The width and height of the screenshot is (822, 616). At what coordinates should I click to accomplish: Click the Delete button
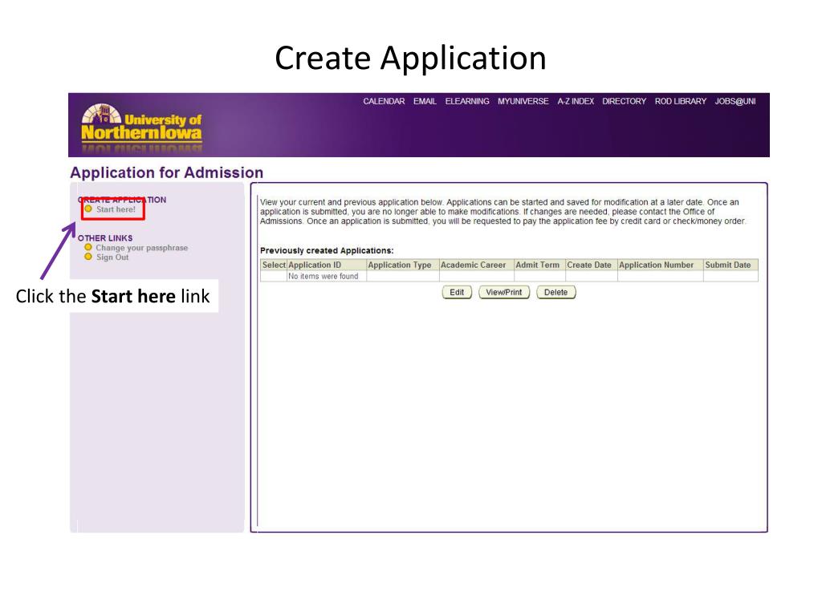click(555, 292)
